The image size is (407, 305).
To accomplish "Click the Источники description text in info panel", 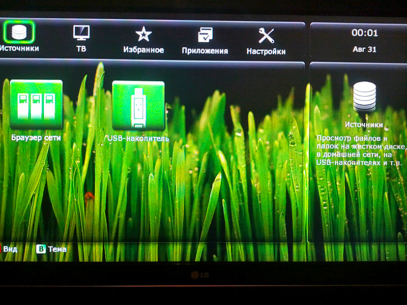I will pyautogui.click(x=360, y=150).
